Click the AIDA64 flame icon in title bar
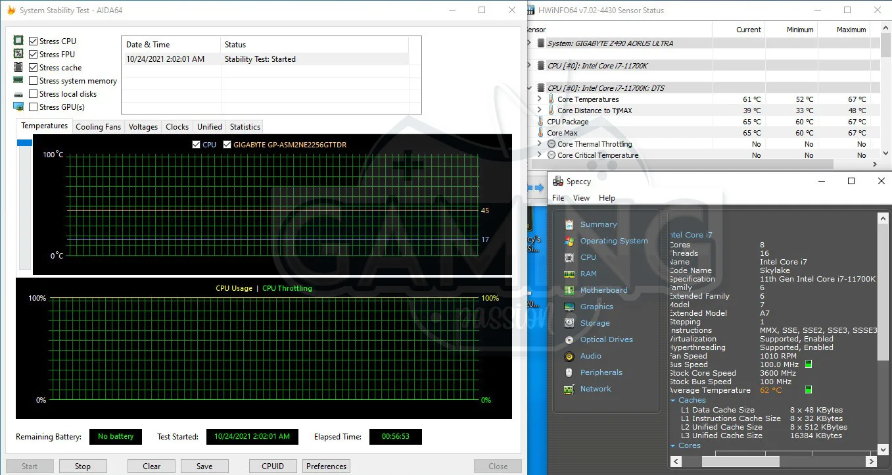892x475 pixels. (11, 11)
